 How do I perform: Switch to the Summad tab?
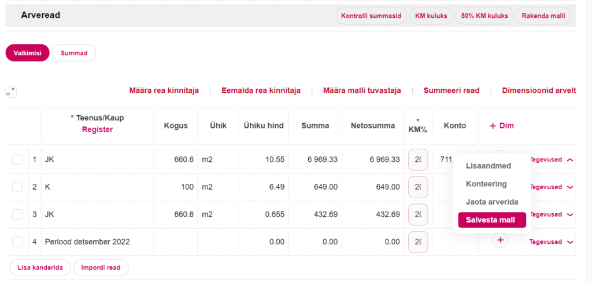[74, 53]
